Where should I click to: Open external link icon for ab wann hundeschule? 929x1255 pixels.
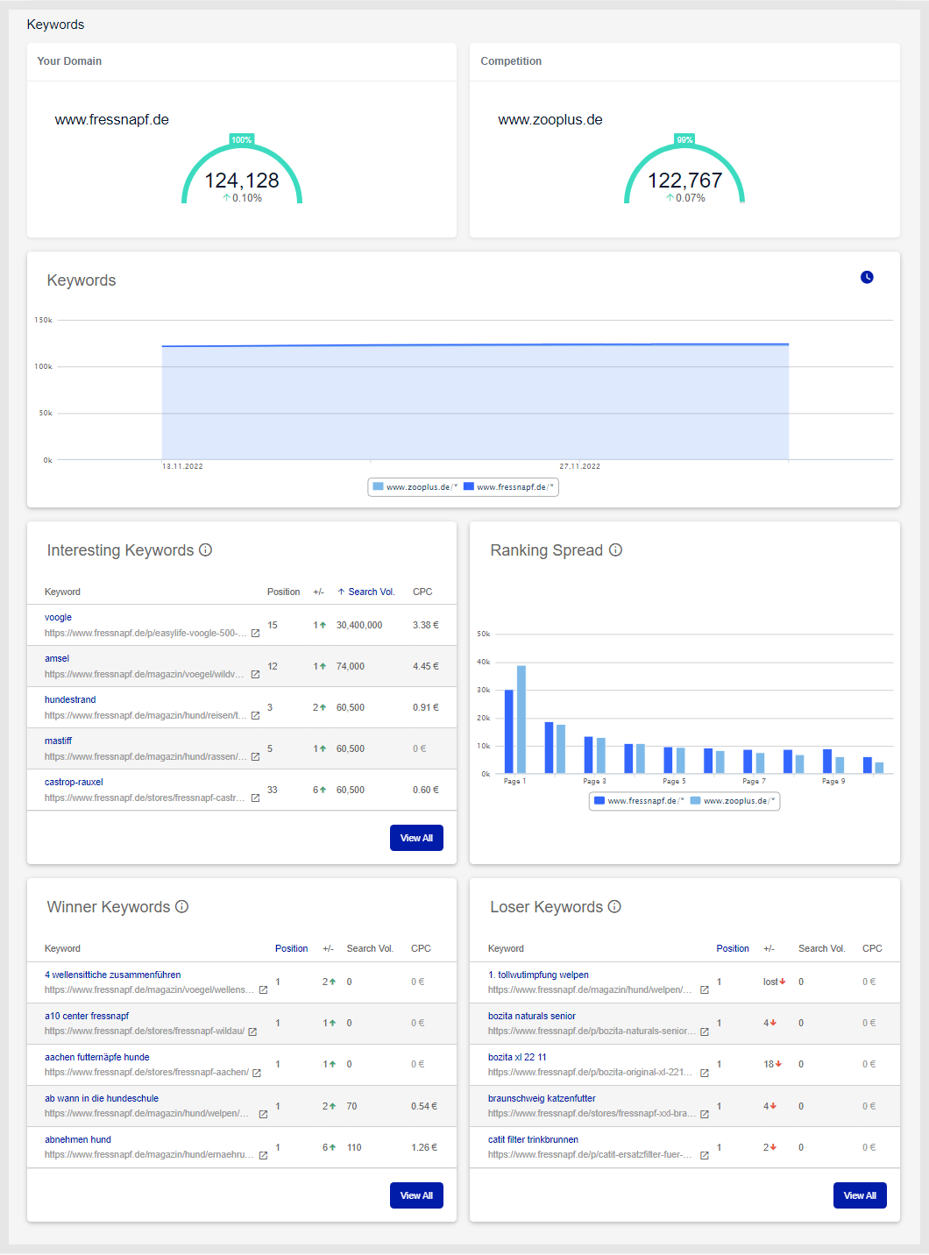[x=263, y=1114]
